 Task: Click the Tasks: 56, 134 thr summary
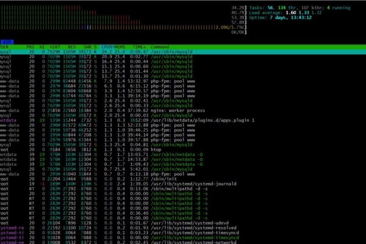pos(300,8)
